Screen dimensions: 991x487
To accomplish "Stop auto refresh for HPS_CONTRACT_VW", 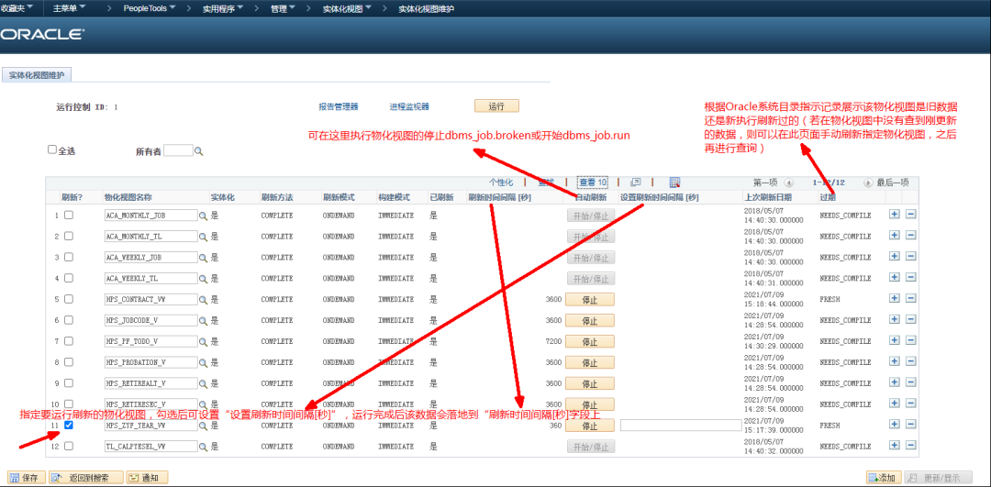I will pos(590,299).
